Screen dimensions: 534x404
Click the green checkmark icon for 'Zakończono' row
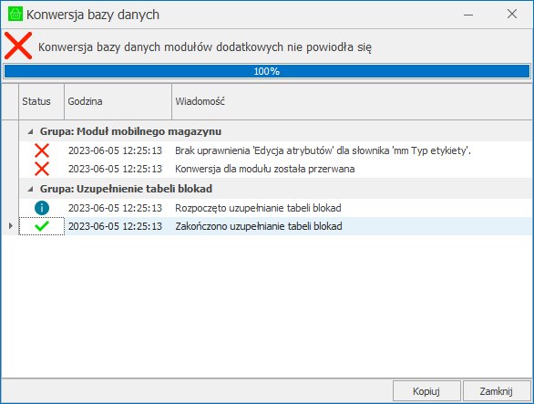point(42,226)
